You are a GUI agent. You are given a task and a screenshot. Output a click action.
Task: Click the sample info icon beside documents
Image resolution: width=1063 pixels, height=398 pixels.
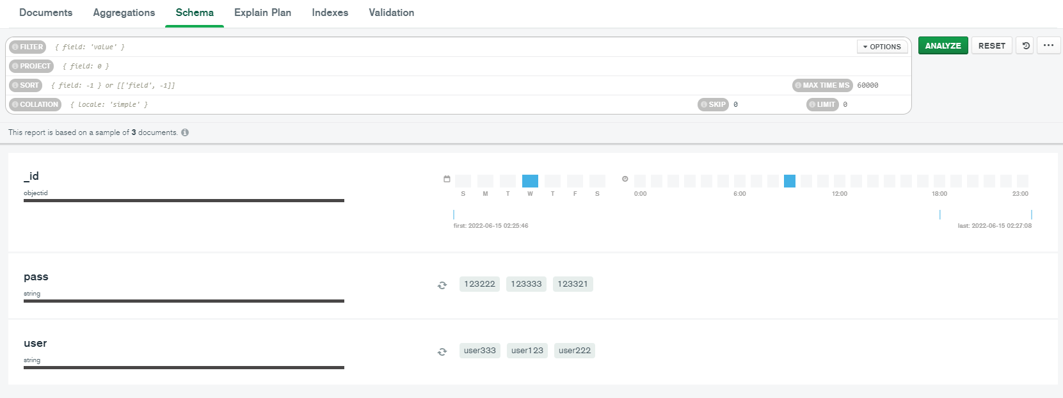[x=185, y=132]
